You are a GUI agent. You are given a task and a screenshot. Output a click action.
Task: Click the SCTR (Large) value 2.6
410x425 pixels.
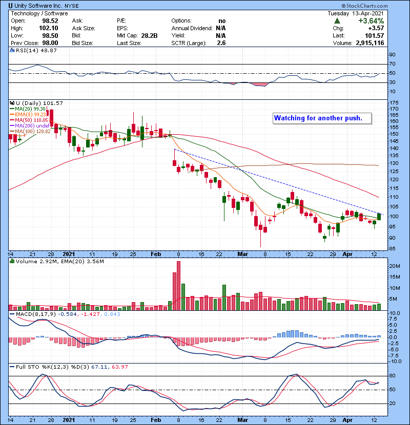(x=221, y=43)
